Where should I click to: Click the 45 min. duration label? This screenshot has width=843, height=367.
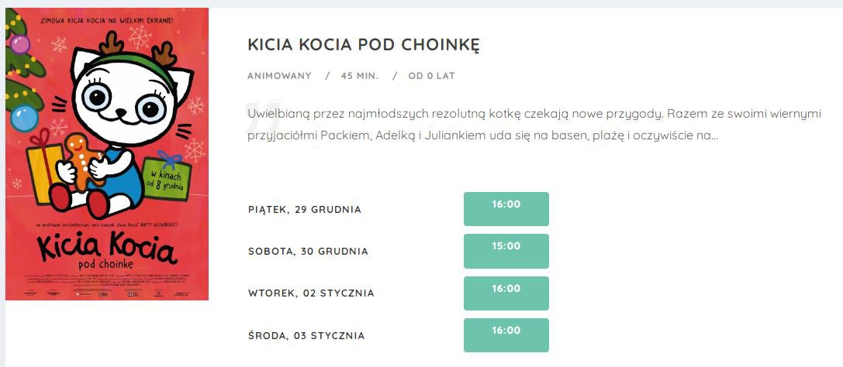pos(360,76)
